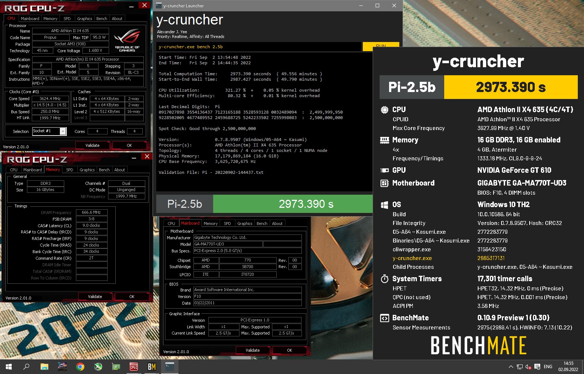The width and height of the screenshot is (584, 374).
Task: Click the Validation File line in y-cruncher output
Action: (x=211, y=172)
